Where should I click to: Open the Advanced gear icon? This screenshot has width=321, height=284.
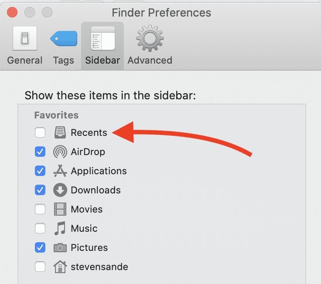(x=150, y=40)
